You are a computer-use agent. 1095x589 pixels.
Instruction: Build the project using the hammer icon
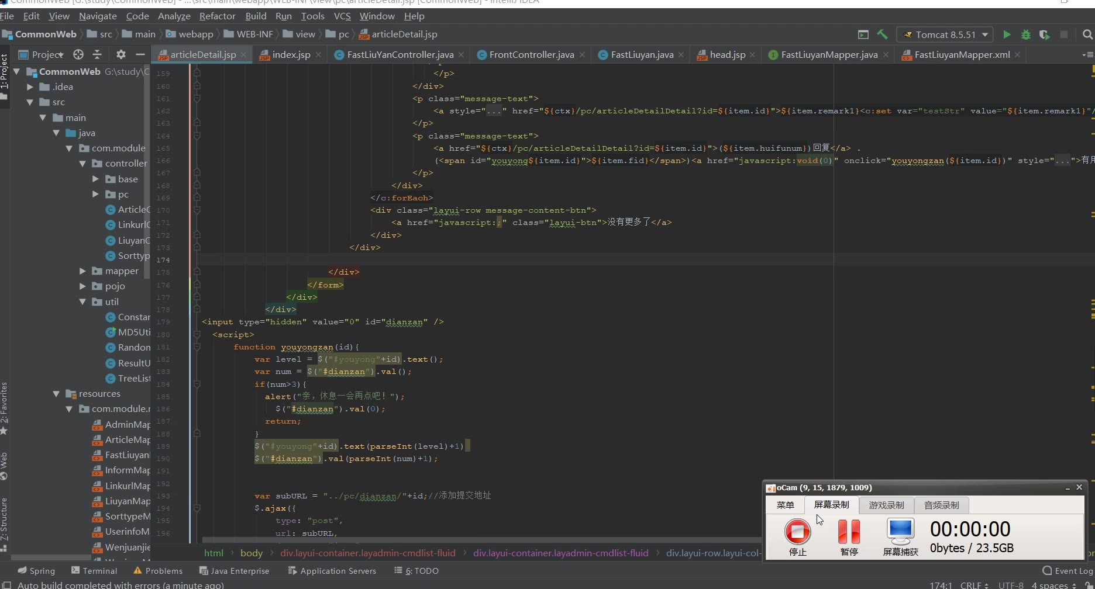(x=882, y=34)
